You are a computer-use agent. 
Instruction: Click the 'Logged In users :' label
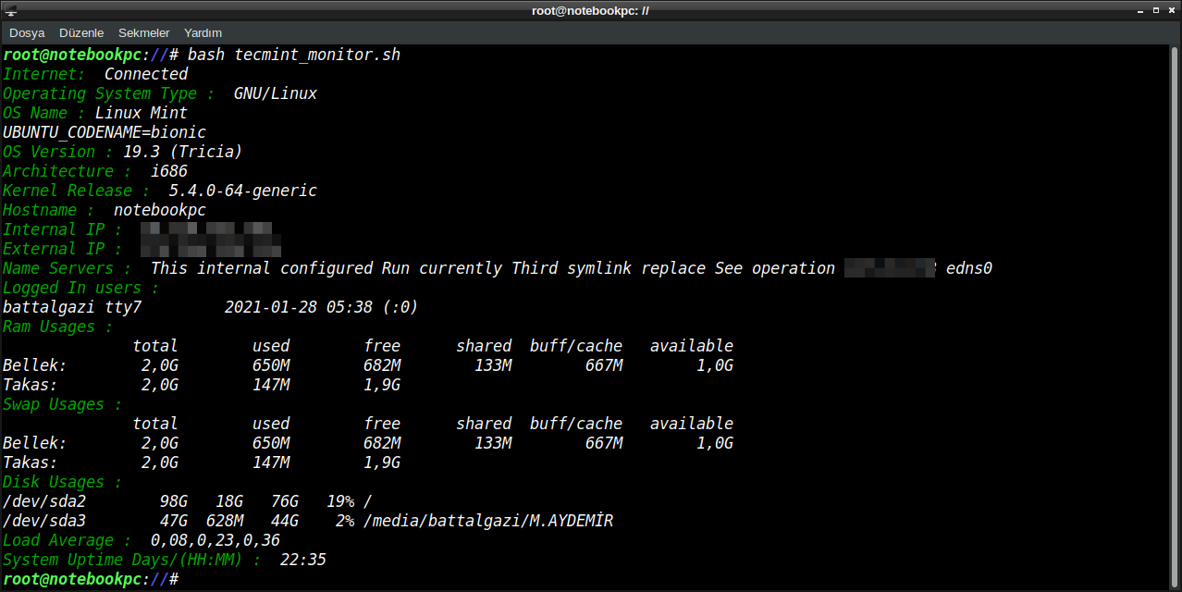tap(81, 288)
